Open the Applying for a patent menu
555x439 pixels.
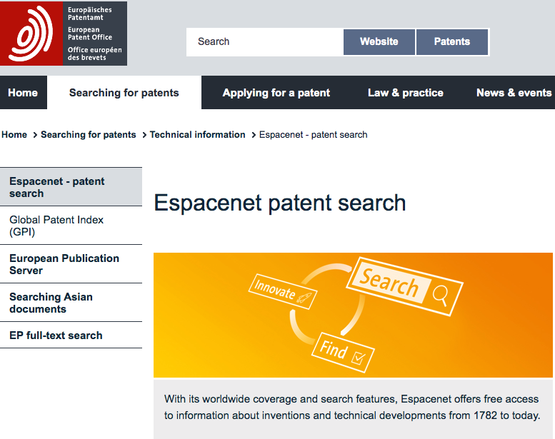tap(276, 93)
